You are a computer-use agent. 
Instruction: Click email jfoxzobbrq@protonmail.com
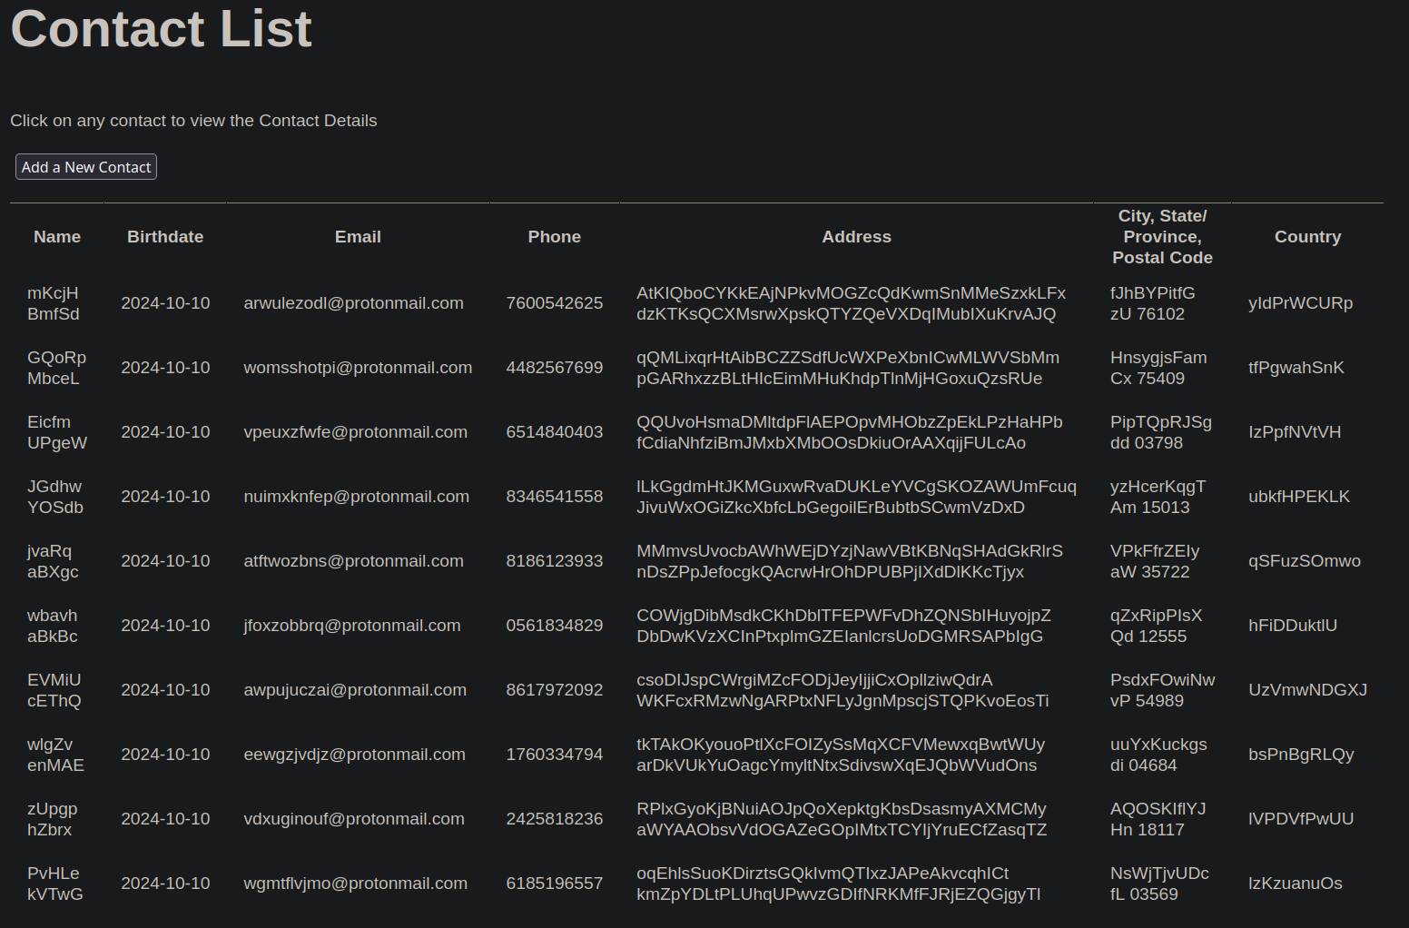tap(351, 626)
